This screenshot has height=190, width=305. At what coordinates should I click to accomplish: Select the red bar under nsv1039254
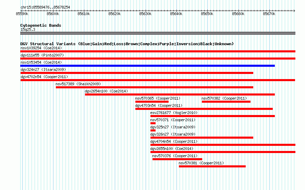click(x=158, y=51)
